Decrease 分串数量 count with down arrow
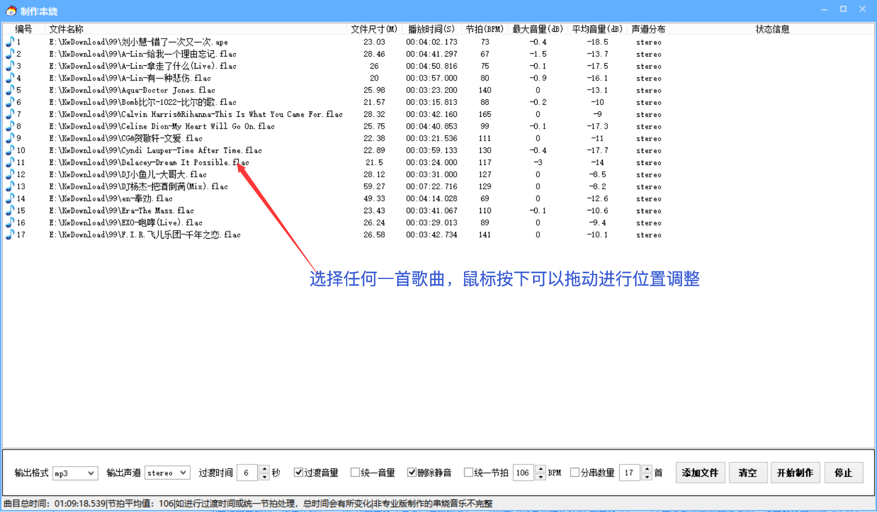The image size is (877, 512). point(647,476)
